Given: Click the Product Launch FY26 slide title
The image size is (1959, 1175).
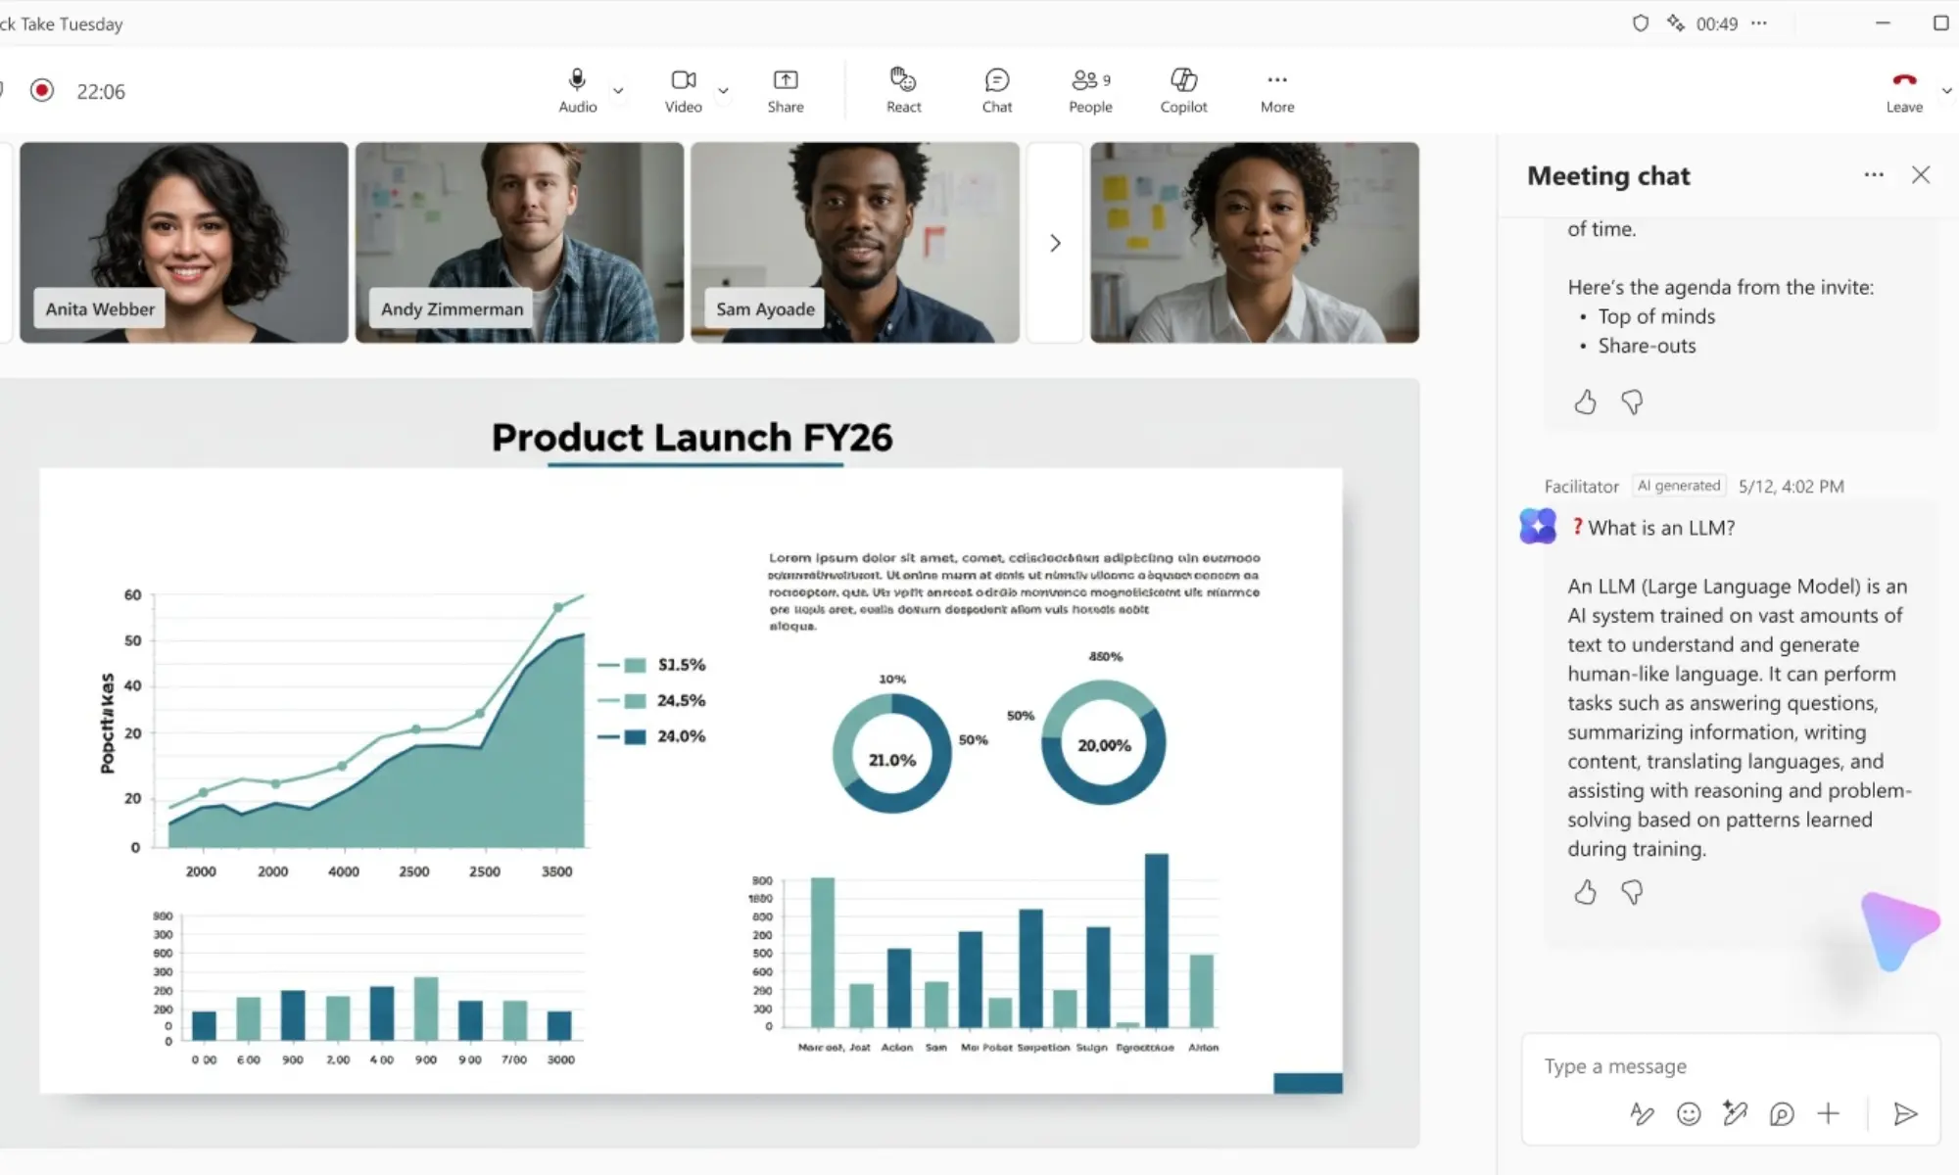Looking at the screenshot, I should tap(693, 437).
